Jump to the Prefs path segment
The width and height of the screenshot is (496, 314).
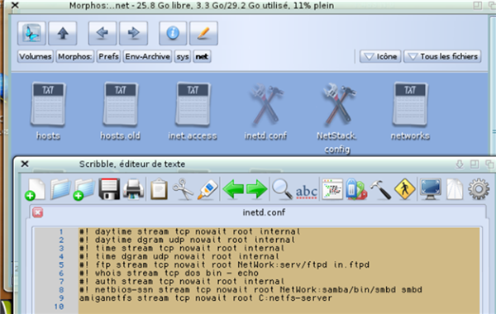tap(108, 56)
